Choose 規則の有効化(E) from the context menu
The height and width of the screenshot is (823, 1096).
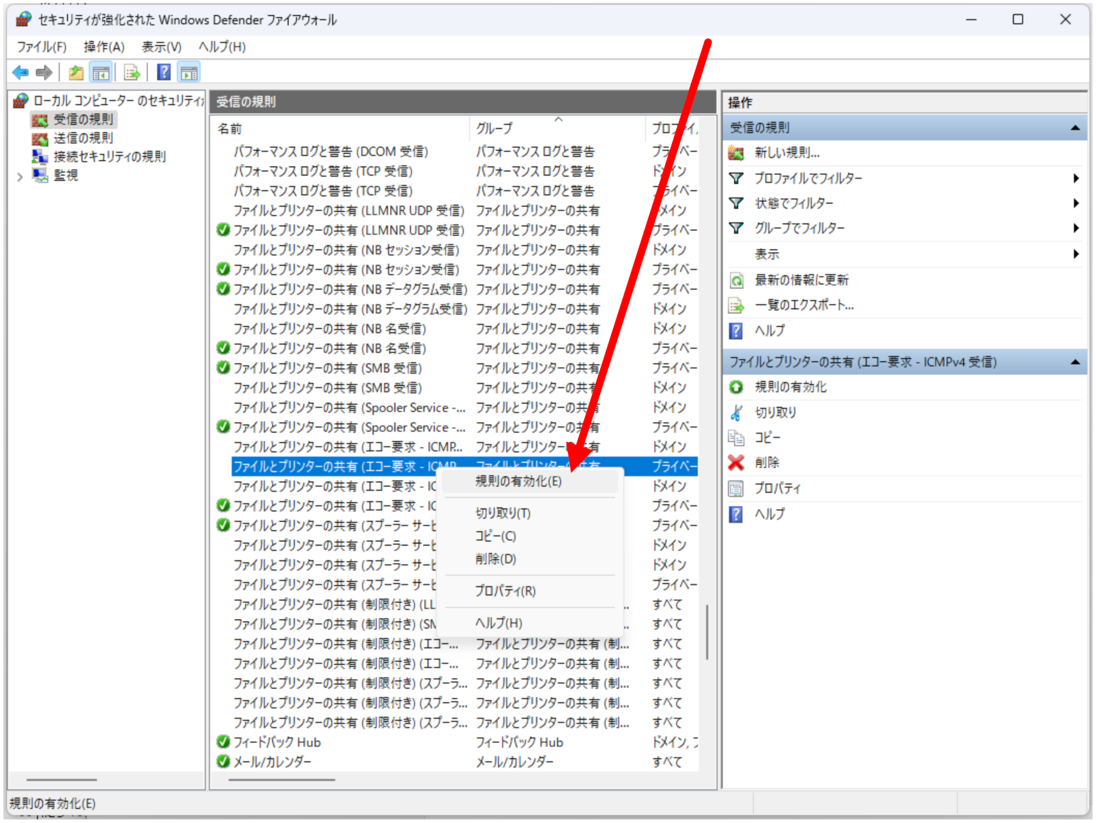(x=519, y=482)
